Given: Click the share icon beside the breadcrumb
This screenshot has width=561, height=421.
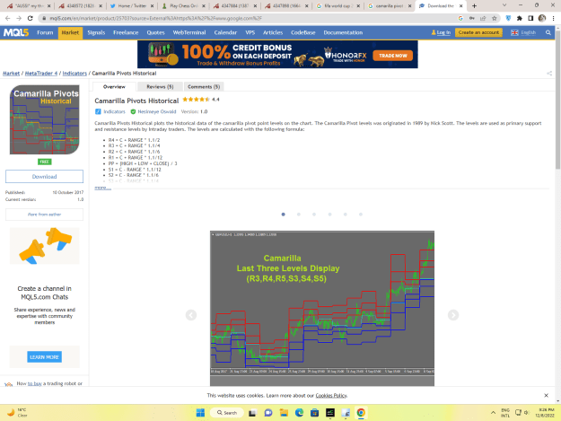Looking at the screenshot, I should (x=549, y=74).
